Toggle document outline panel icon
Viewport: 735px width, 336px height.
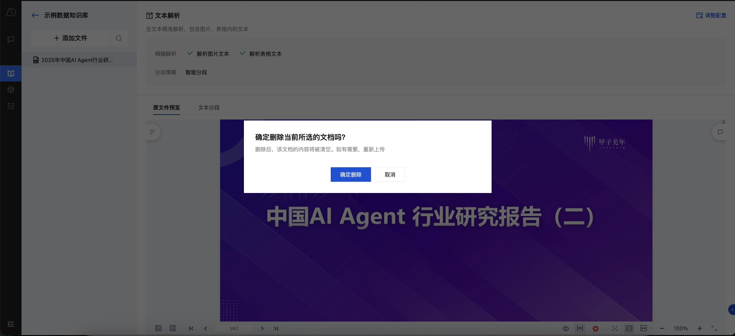152,132
